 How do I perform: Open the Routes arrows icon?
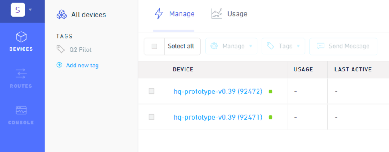(21, 74)
